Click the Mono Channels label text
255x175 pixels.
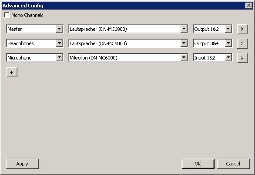coord(27,15)
